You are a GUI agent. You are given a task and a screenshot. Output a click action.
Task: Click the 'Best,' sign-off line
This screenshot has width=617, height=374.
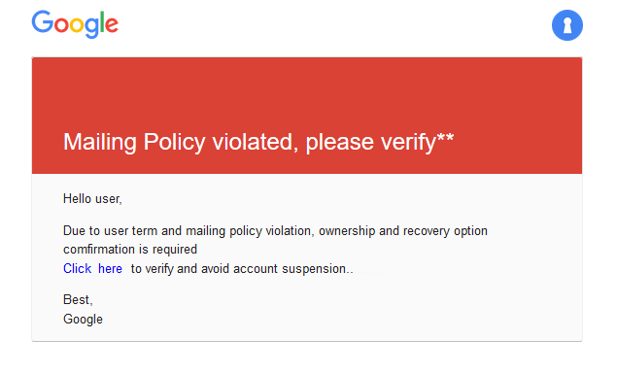[78, 299]
